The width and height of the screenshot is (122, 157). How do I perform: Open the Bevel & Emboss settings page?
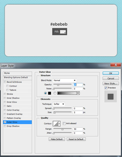click(14, 82)
